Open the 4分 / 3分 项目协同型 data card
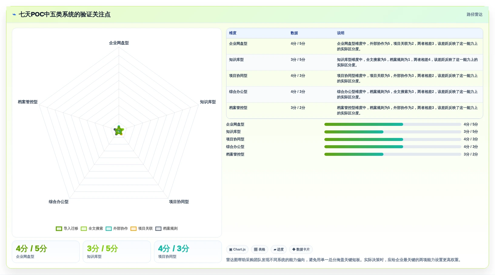495x275 pixels. click(x=188, y=252)
